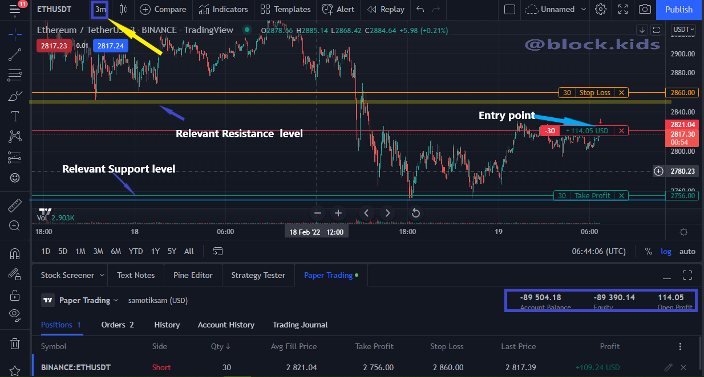Toggle lock all drawing tools
The width and height of the screenshot is (704, 377).
click(x=15, y=295)
